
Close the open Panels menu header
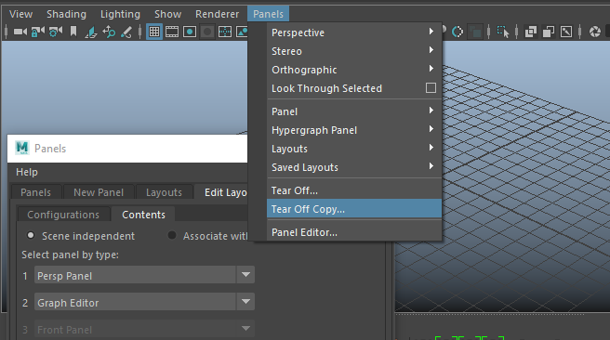click(x=268, y=14)
